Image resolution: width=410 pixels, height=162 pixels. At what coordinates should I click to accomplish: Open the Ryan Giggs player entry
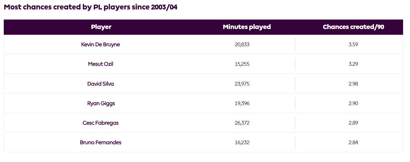coord(101,103)
